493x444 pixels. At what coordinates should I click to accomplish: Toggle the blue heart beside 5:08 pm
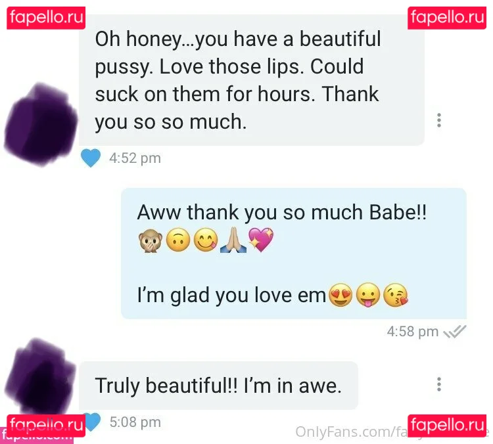pos(93,422)
